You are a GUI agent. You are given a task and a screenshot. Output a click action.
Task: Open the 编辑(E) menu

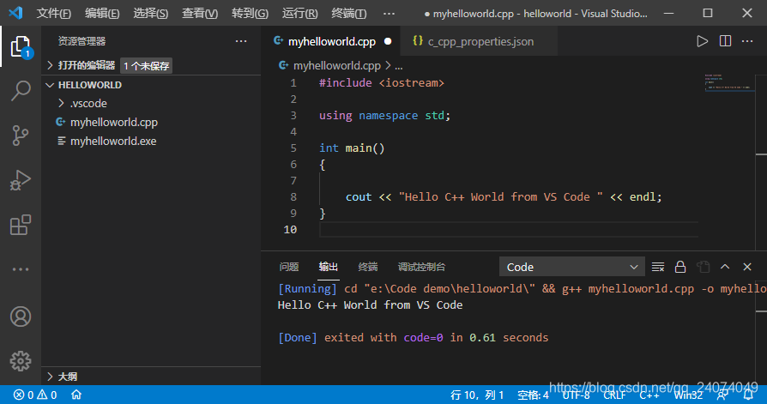pos(102,13)
